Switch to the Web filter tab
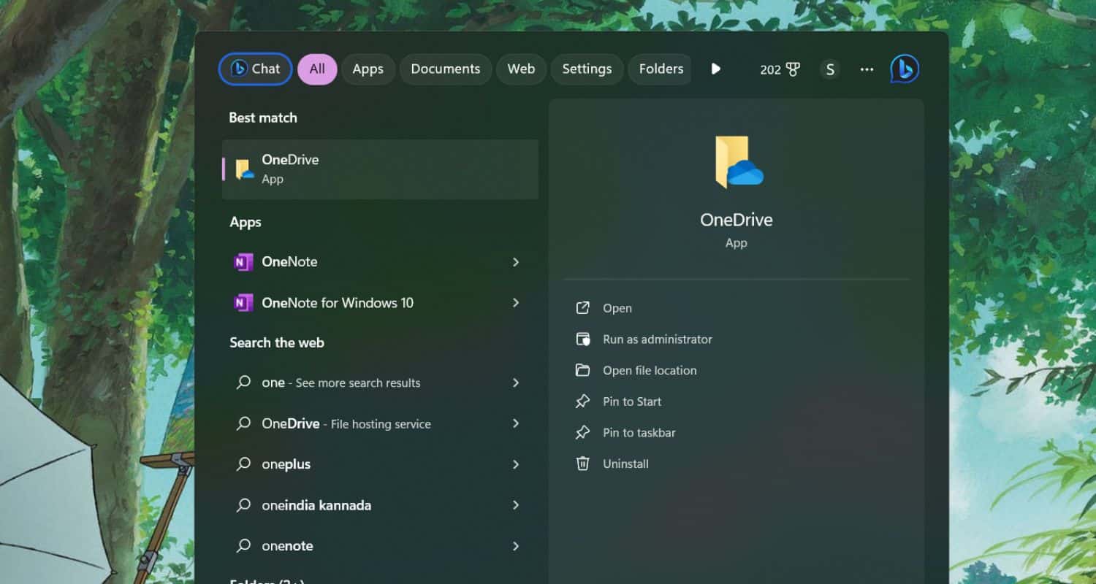This screenshot has height=584, width=1096. 521,69
